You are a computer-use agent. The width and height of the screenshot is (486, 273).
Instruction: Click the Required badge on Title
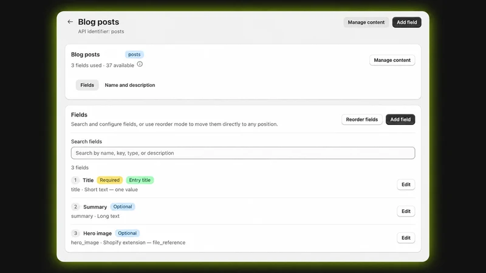tap(110, 180)
